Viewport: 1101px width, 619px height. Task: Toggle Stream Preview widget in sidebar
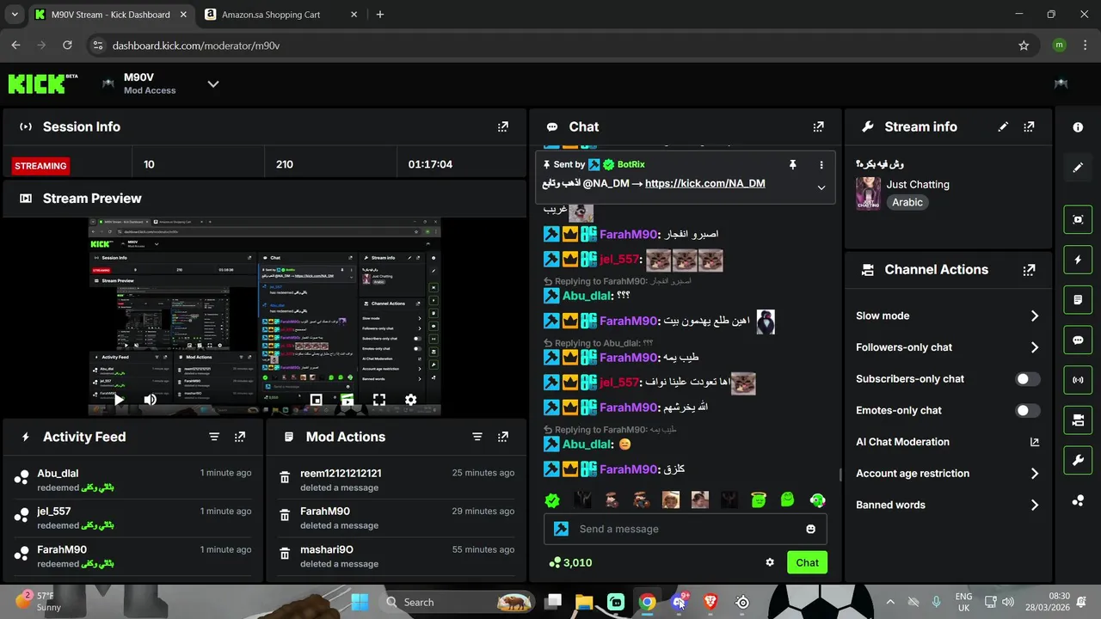click(1078, 219)
